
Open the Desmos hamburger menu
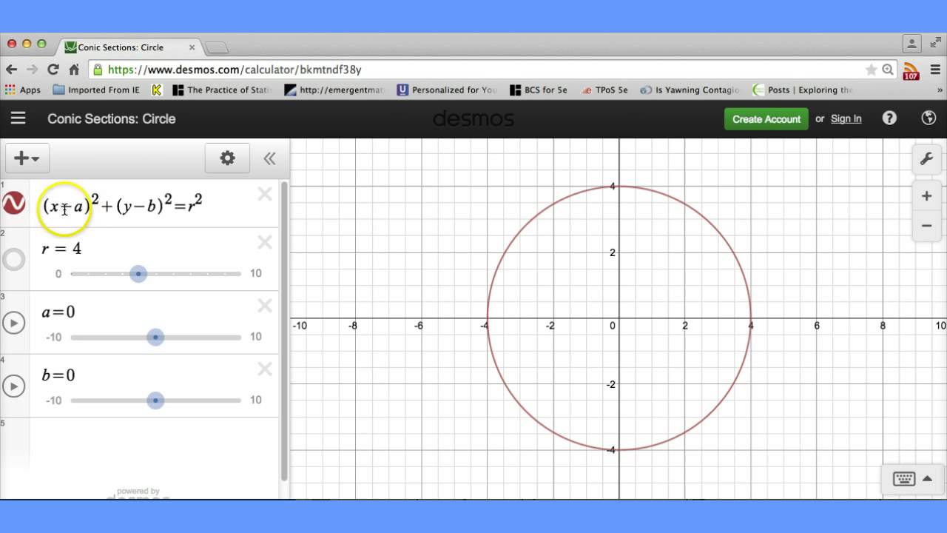[x=18, y=118]
